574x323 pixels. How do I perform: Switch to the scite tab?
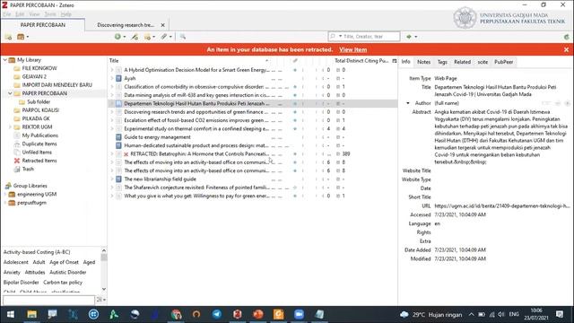[483, 62]
